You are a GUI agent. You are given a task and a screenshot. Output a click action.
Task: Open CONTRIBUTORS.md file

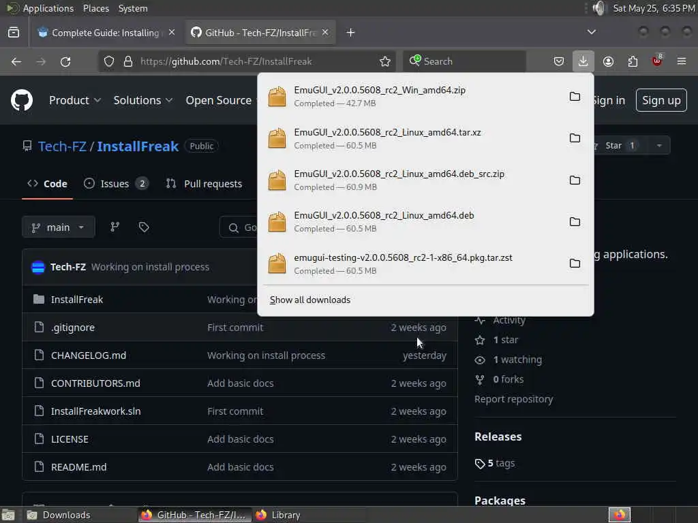(x=95, y=383)
